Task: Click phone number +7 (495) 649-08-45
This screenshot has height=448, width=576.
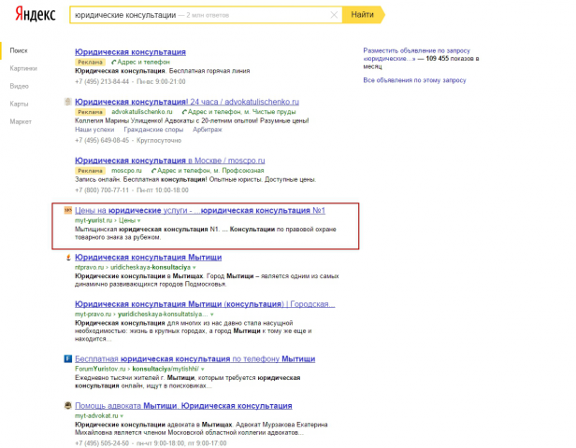Action: point(102,140)
